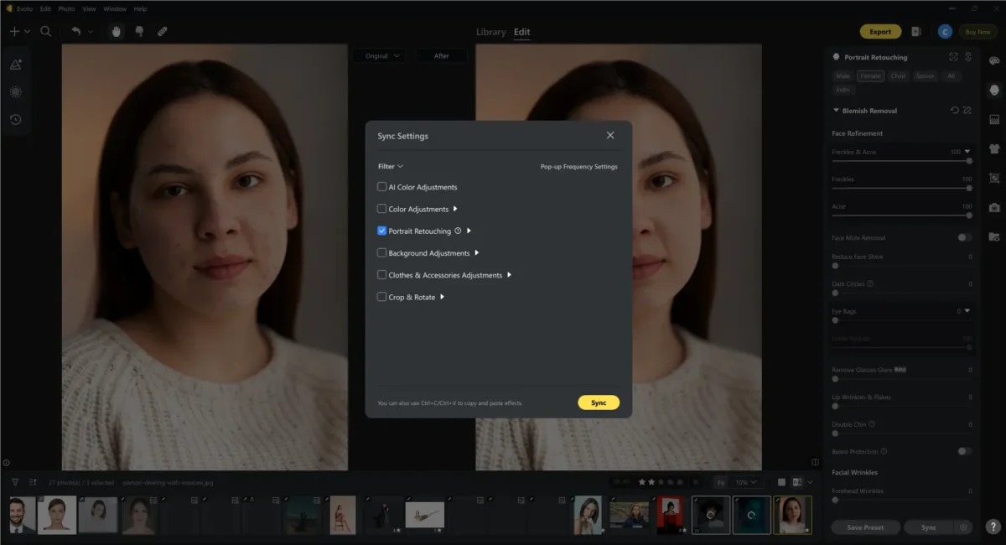
Task: Open the filmstrip filter funnel icon
Action: (x=15, y=482)
